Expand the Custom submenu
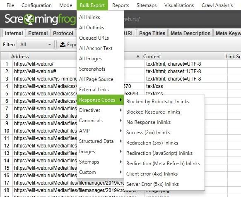The height and width of the screenshot is (197, 241). click(100, 172)
